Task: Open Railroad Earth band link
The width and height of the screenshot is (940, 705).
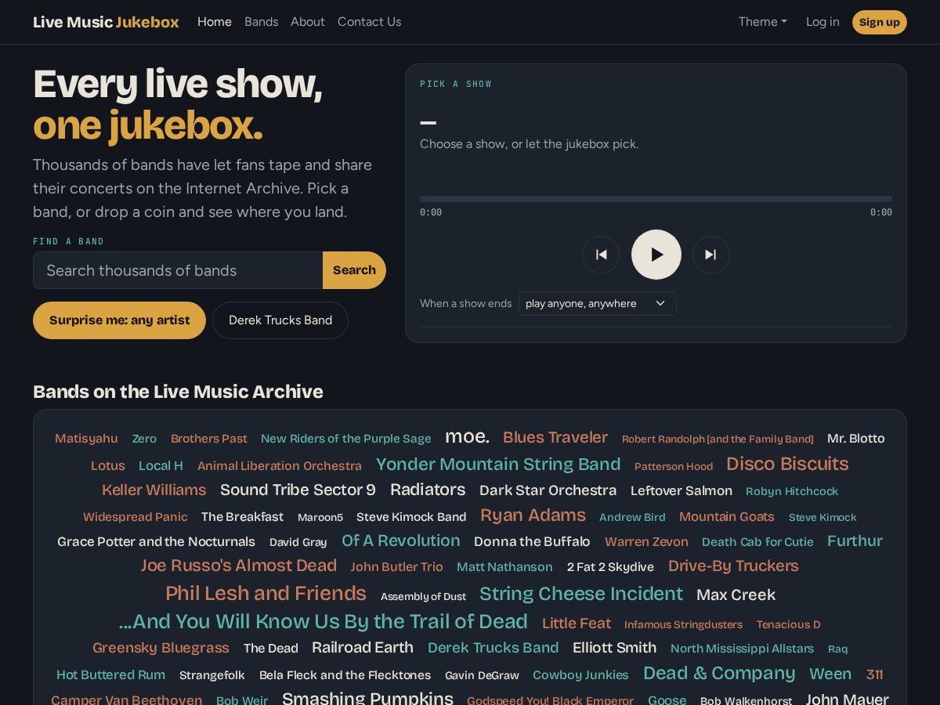Action: tap(363, 648)
